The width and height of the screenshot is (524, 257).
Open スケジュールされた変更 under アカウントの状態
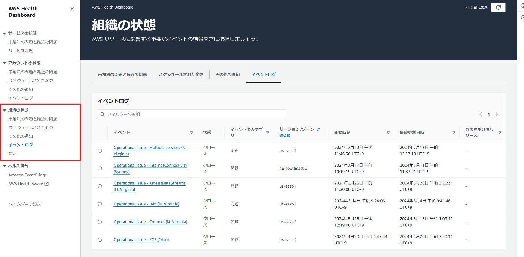(x=31, y=81)
